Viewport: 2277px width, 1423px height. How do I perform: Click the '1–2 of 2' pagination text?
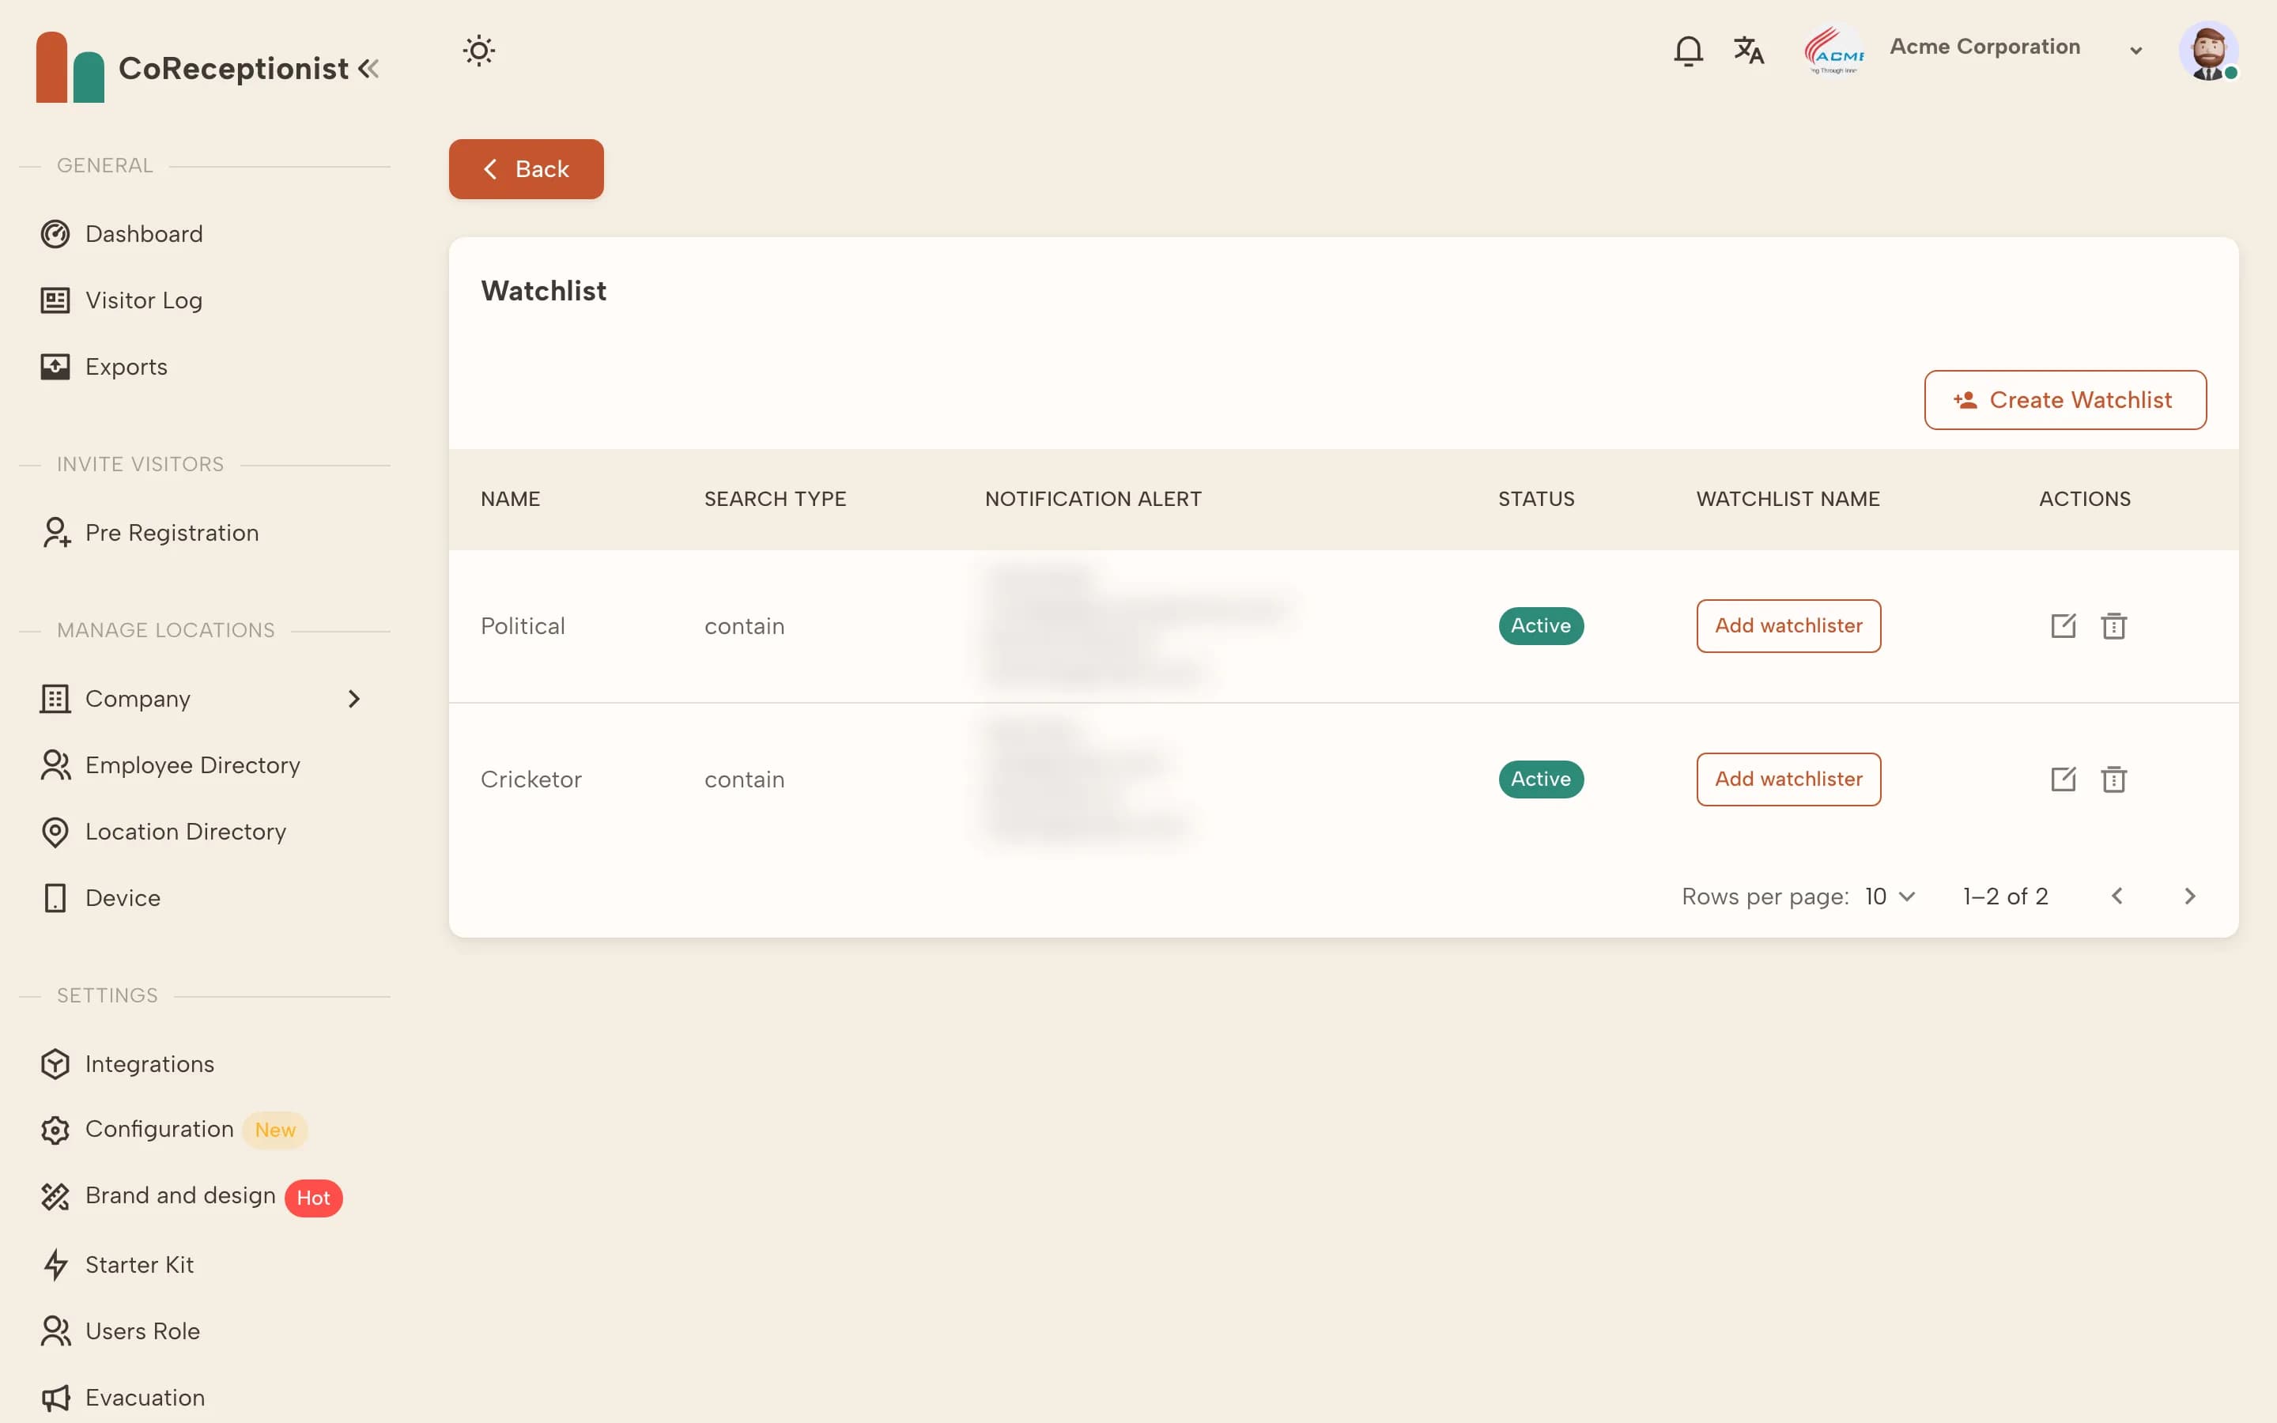[x=2005, y=896]
